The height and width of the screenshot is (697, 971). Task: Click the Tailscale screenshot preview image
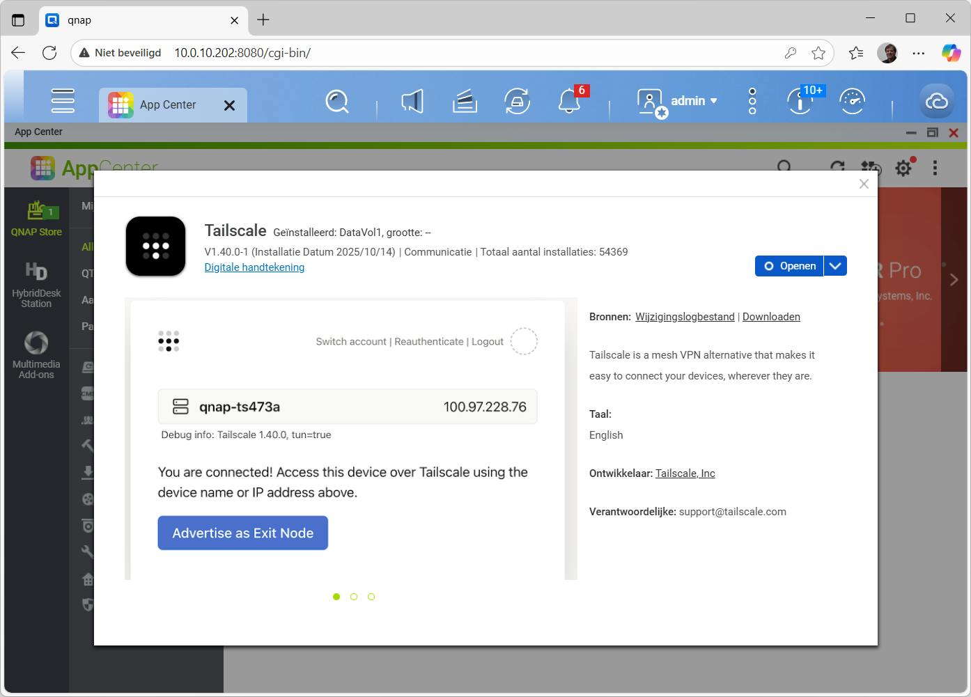tap(351, 439)
